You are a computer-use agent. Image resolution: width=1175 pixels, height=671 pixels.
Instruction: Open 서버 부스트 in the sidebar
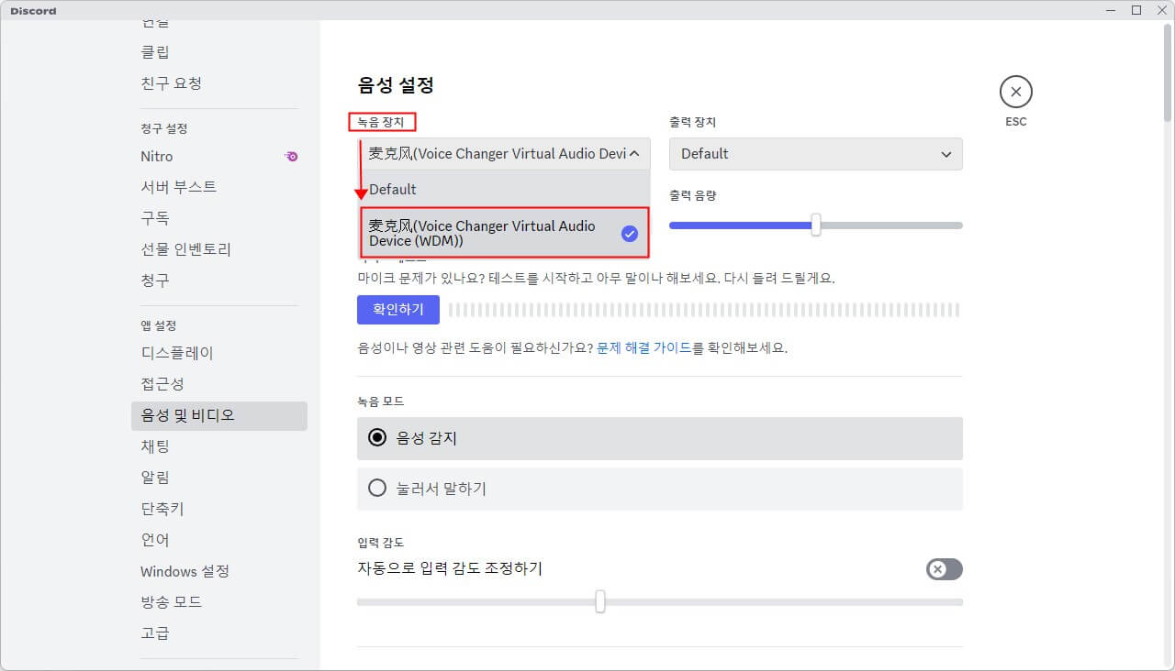pos(179,187)
